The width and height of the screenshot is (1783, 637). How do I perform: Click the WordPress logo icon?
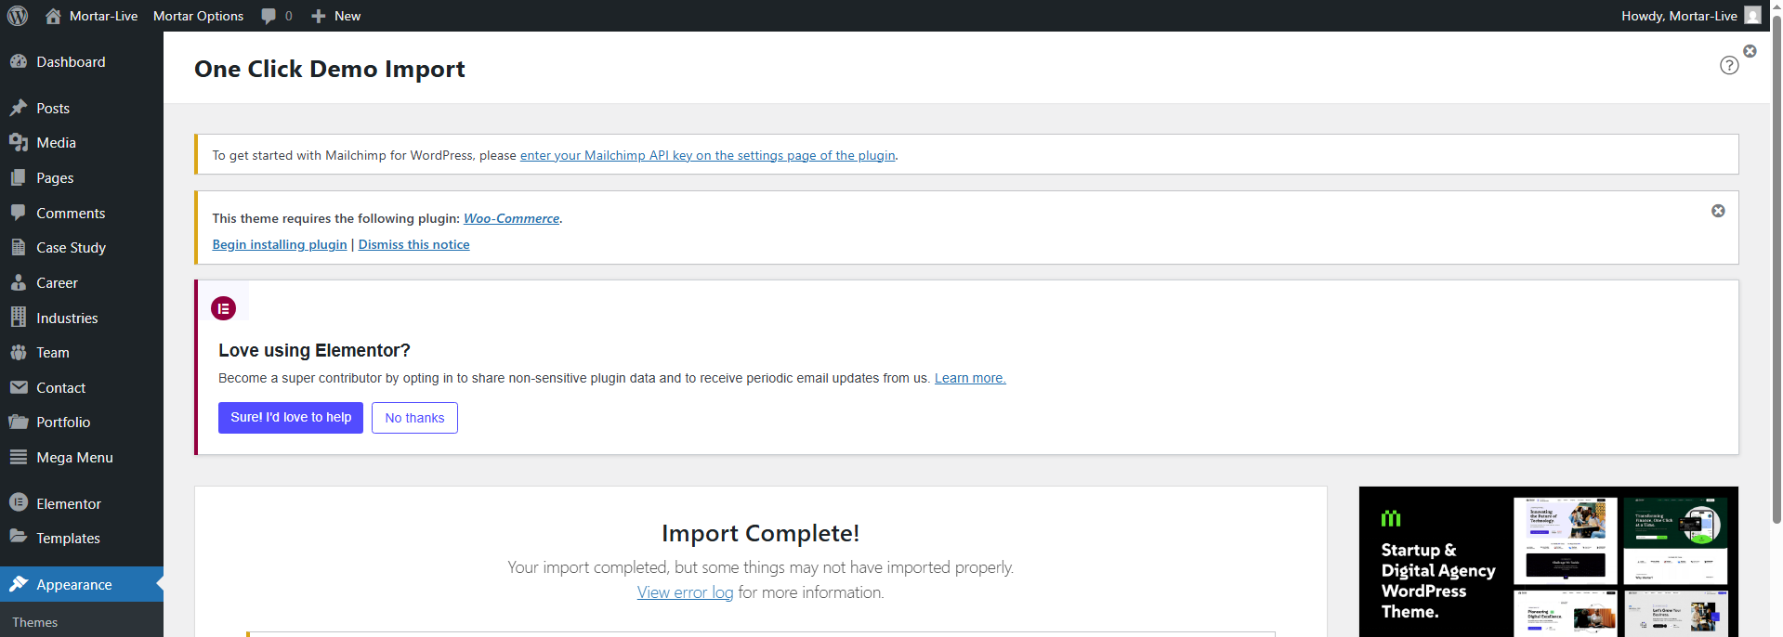click(18, 16)
